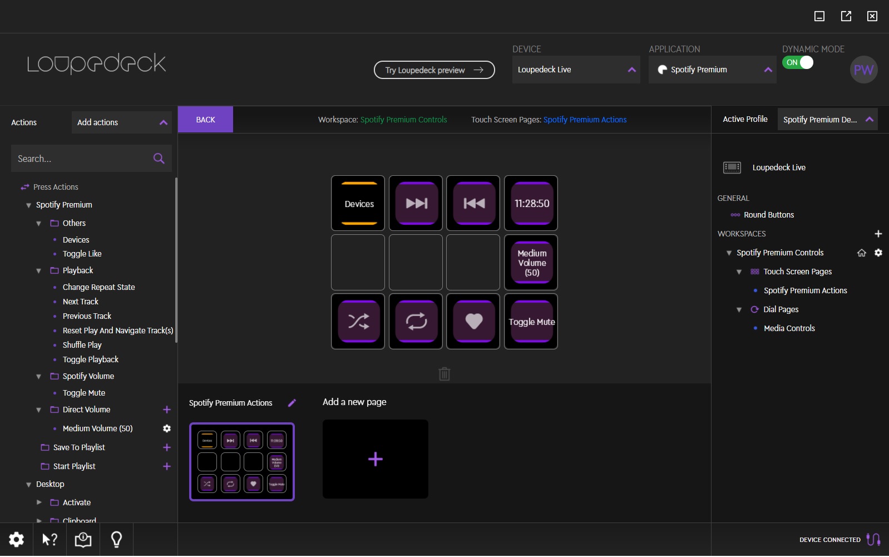889x557 pixels.
Task: Open the Device dropdown Loupedeck Live
Action: [576, 70]
